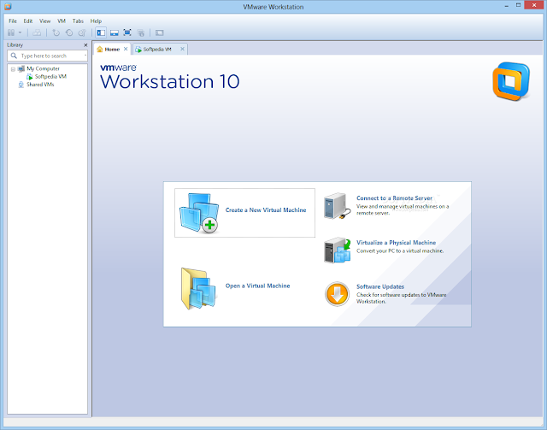Click the VMware title bar app icon
The height and width of the screenshot is (430, 547).
click(x=8, y=7)
